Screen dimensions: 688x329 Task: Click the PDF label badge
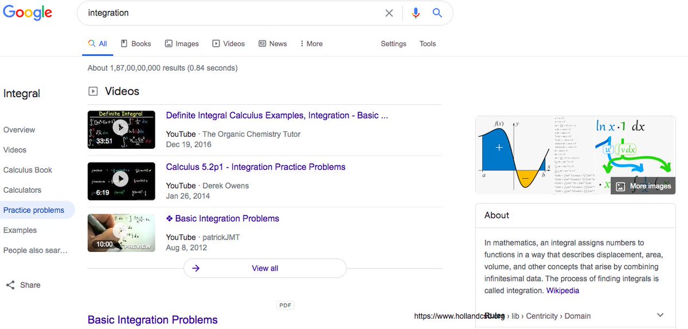[x=285, y=306]
